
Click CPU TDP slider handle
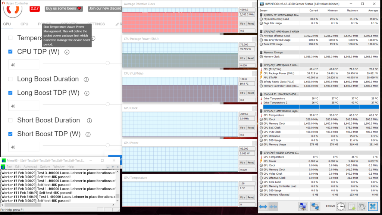[x=108, y=63]
